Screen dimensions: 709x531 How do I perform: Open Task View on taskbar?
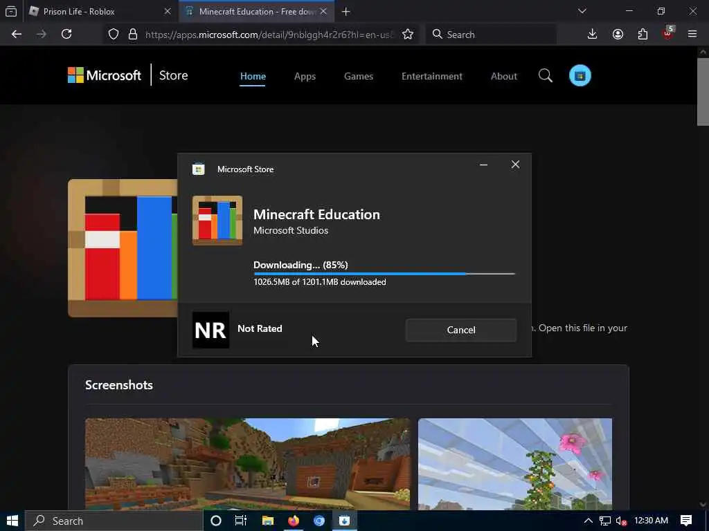[241, 521]
